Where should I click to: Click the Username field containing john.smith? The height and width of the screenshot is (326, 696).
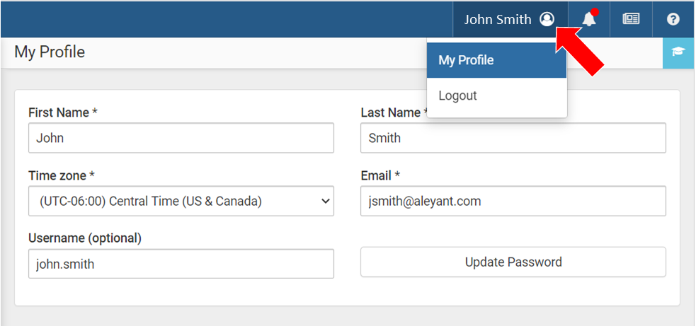(181, 264)
